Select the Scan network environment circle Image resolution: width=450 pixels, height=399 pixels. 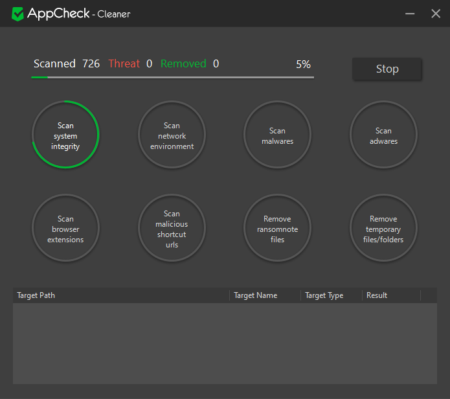coord(172,134)
